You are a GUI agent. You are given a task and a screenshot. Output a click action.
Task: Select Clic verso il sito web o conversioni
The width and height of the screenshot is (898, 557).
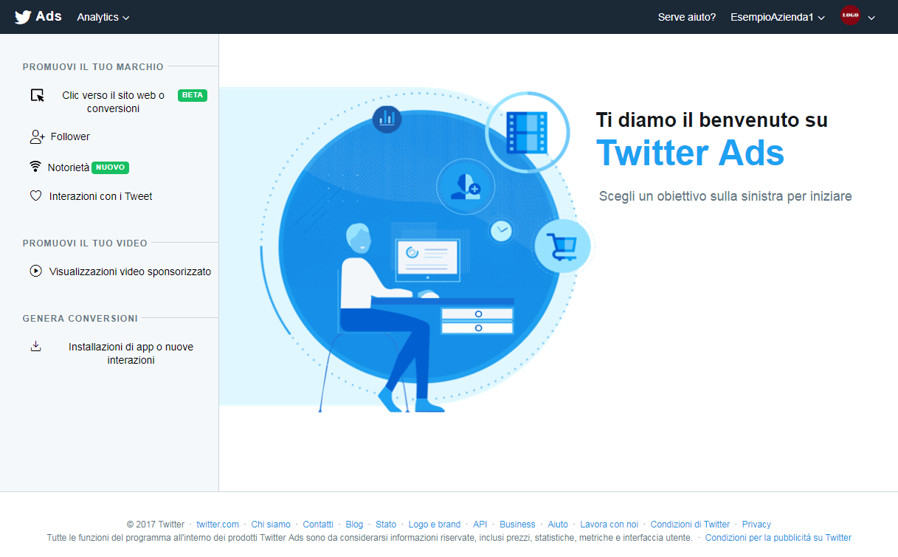(113, 102)
